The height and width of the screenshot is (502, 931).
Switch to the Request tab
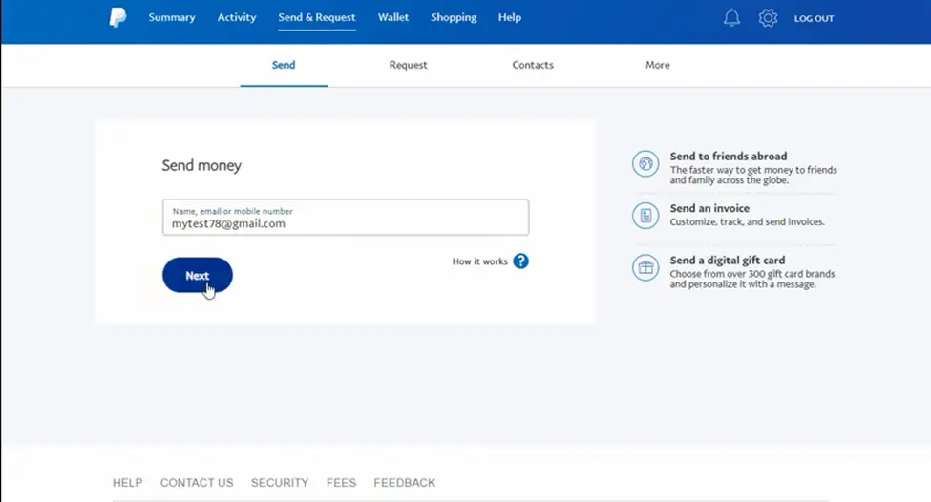pos(408,65)
